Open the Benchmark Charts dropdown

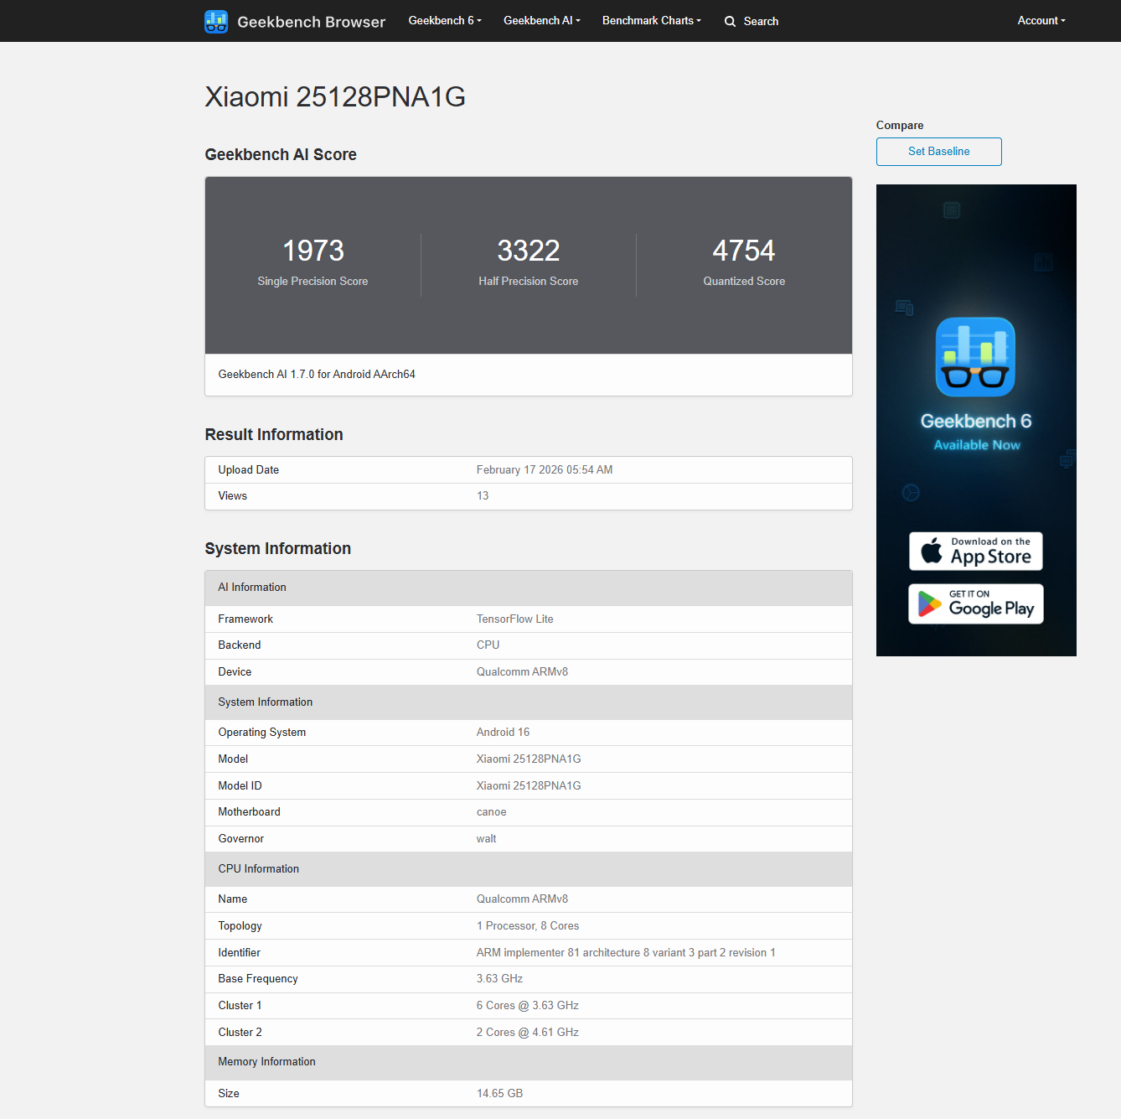click(651, 20)
